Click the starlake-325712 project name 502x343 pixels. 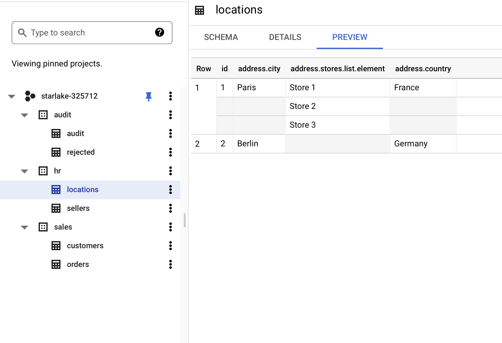pyautogui.click(x=70, y=96)
